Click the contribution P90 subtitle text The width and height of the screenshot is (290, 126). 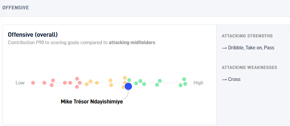[82, 43]
